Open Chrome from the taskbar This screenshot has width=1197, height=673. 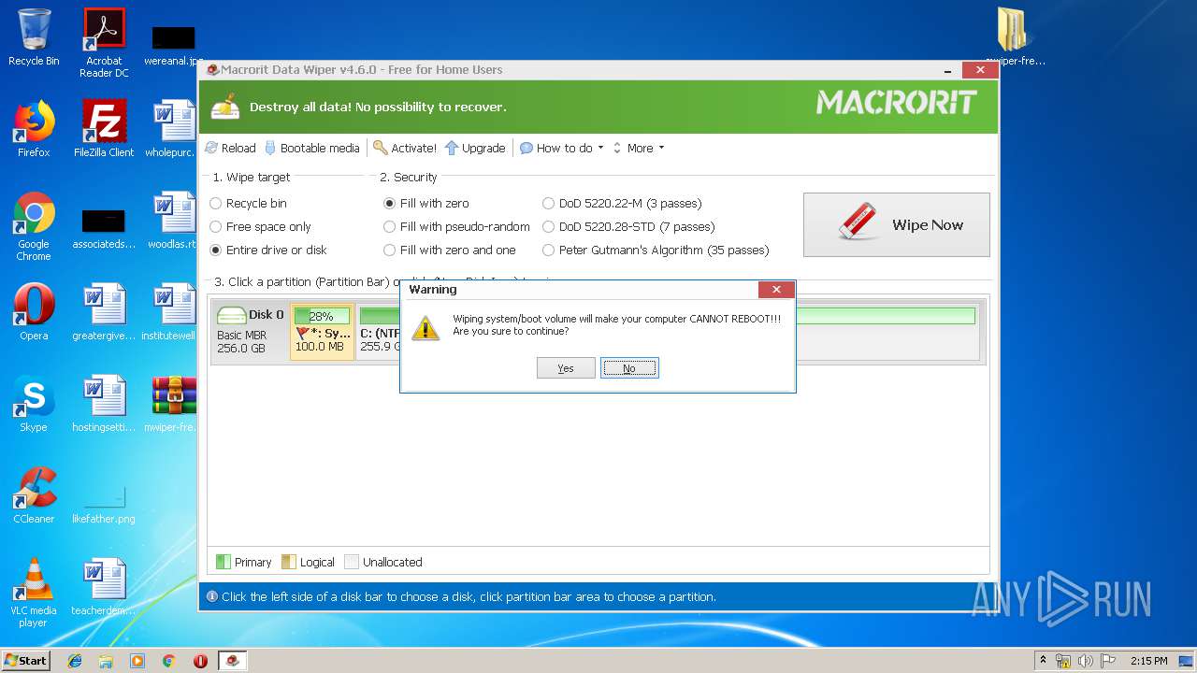tap(168, 661)
